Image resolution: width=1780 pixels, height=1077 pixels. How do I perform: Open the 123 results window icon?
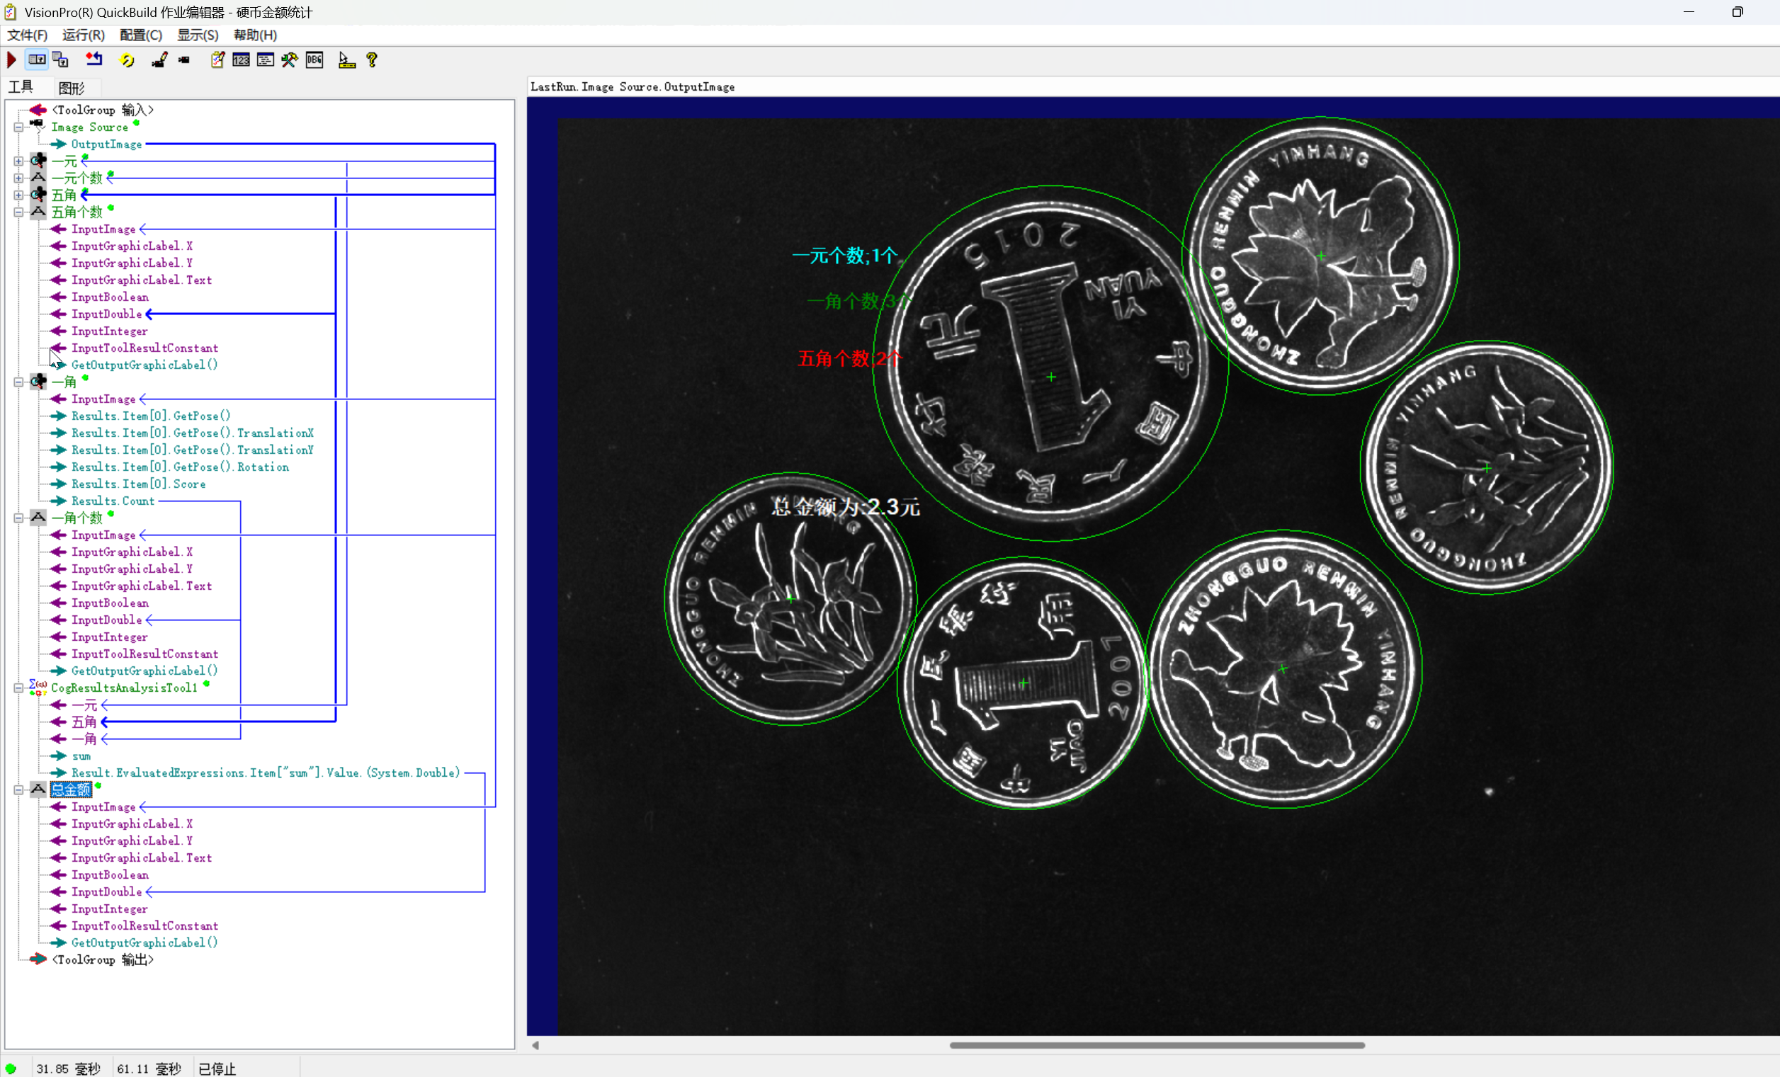242,60
